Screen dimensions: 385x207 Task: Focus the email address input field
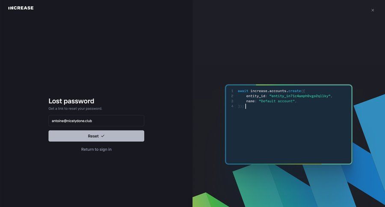coord(96,121)
